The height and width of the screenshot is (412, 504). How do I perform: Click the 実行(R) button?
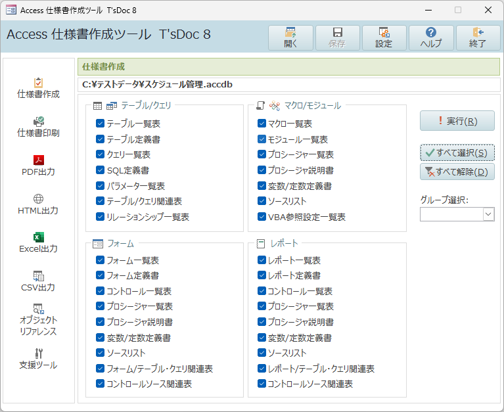click(457, 121)
